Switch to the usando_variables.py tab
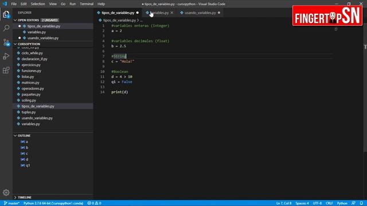This screenshot has height=206, width=367. point(200,13)
